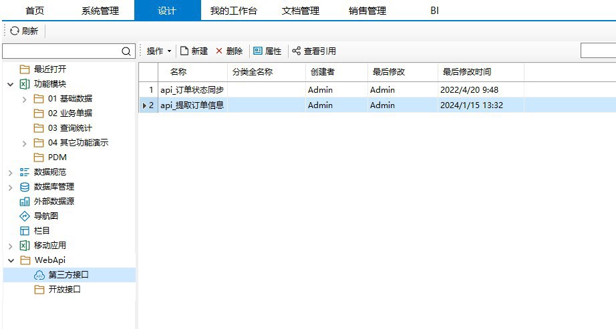Screen dimensions: 616x329
Task: Expand the 数据库管理 node
Action: point(10,187)
